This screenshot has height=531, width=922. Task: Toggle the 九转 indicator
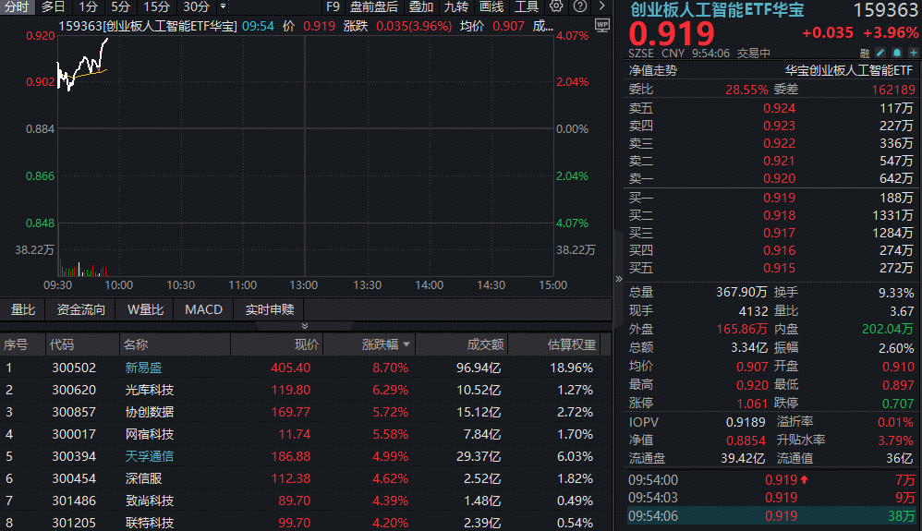tap(455, 6)
